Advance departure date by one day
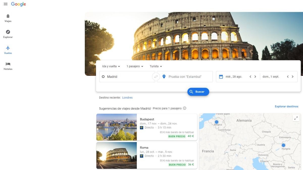Image resolution: width=303 pixels, height=170 pixels. 255,77
